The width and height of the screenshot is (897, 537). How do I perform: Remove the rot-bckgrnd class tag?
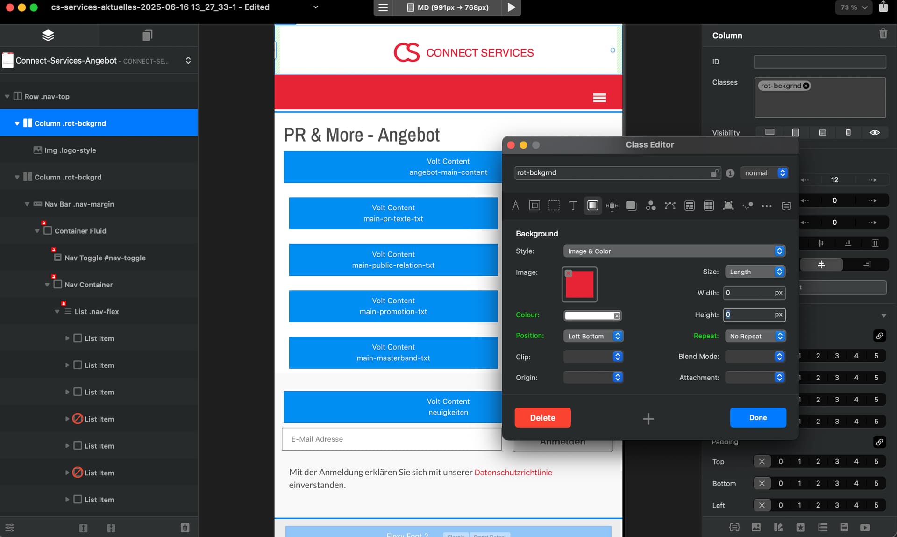(806, 86)
